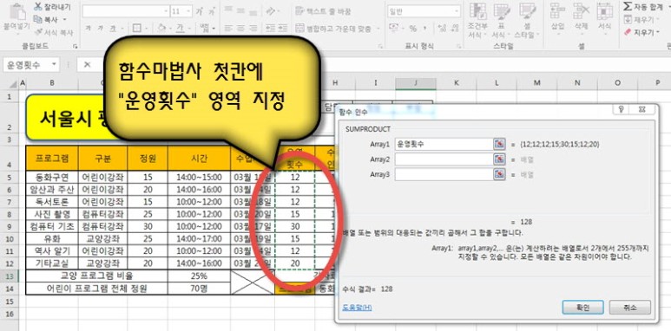Click range selector button next to Array1
The height and width of the screenshot is (331, 671).
tap(499, 144)
